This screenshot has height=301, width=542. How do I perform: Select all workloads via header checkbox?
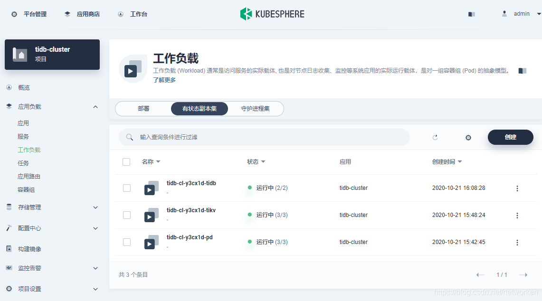click(x=126, y=161)
